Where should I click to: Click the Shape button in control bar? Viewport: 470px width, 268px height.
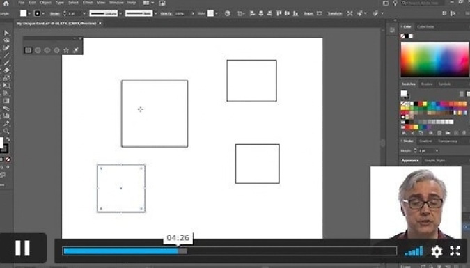(x=308, y=13)
